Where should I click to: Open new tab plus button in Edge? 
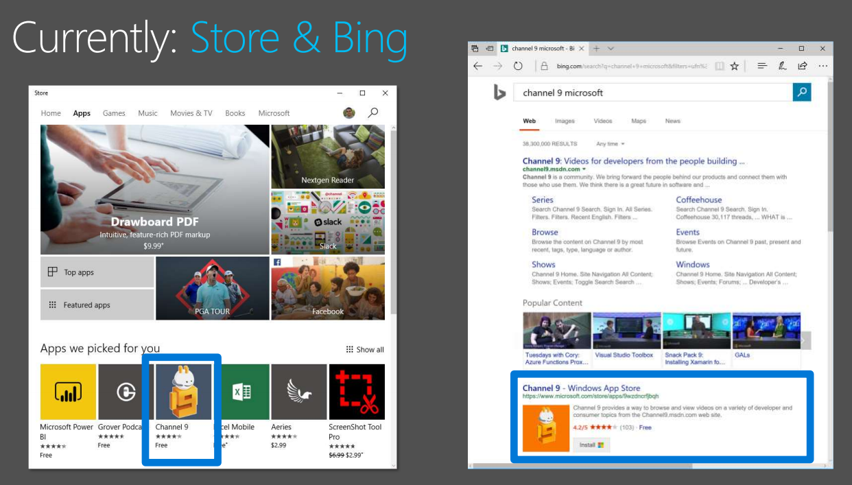[x=596, y=48]
